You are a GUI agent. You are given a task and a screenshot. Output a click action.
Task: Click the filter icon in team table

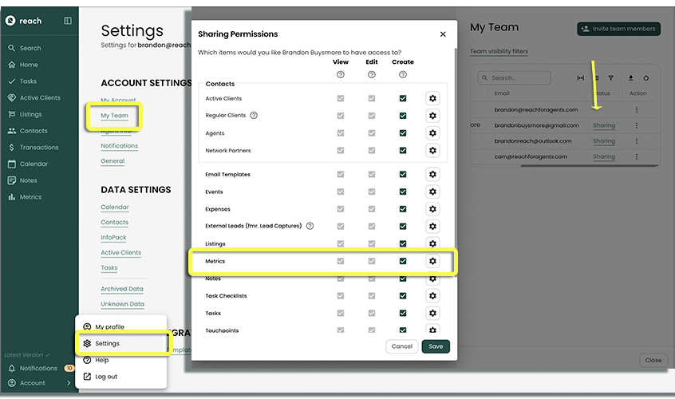coord(611,78)
